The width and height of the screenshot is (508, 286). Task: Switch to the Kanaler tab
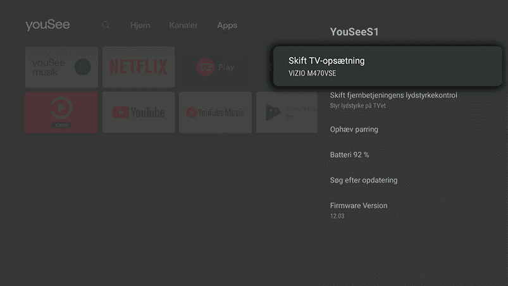coord(183,25)
